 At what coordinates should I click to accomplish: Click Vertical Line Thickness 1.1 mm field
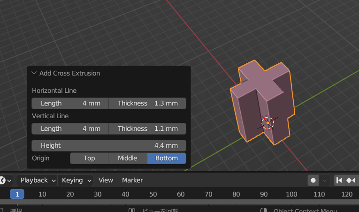pos(147,129)
